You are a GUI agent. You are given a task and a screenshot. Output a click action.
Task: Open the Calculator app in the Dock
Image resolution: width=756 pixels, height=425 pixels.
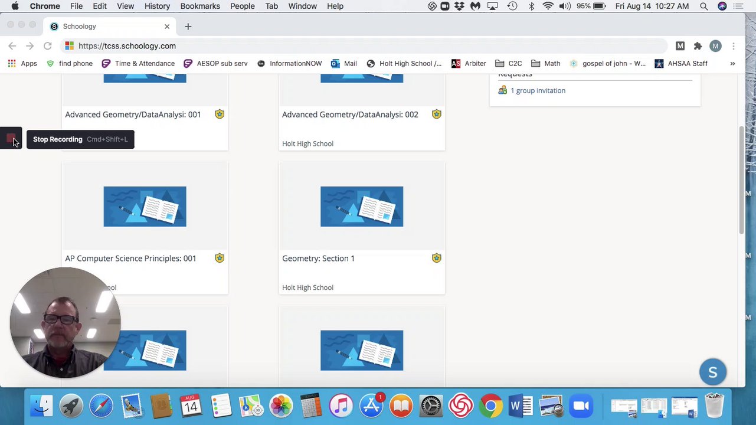(x=311, y=406)
